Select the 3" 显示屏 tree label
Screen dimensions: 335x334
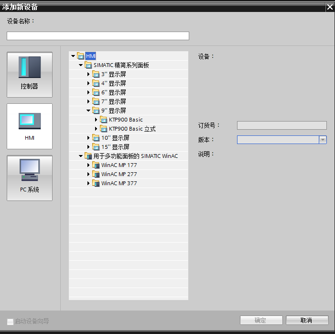[x=113, y=74]
